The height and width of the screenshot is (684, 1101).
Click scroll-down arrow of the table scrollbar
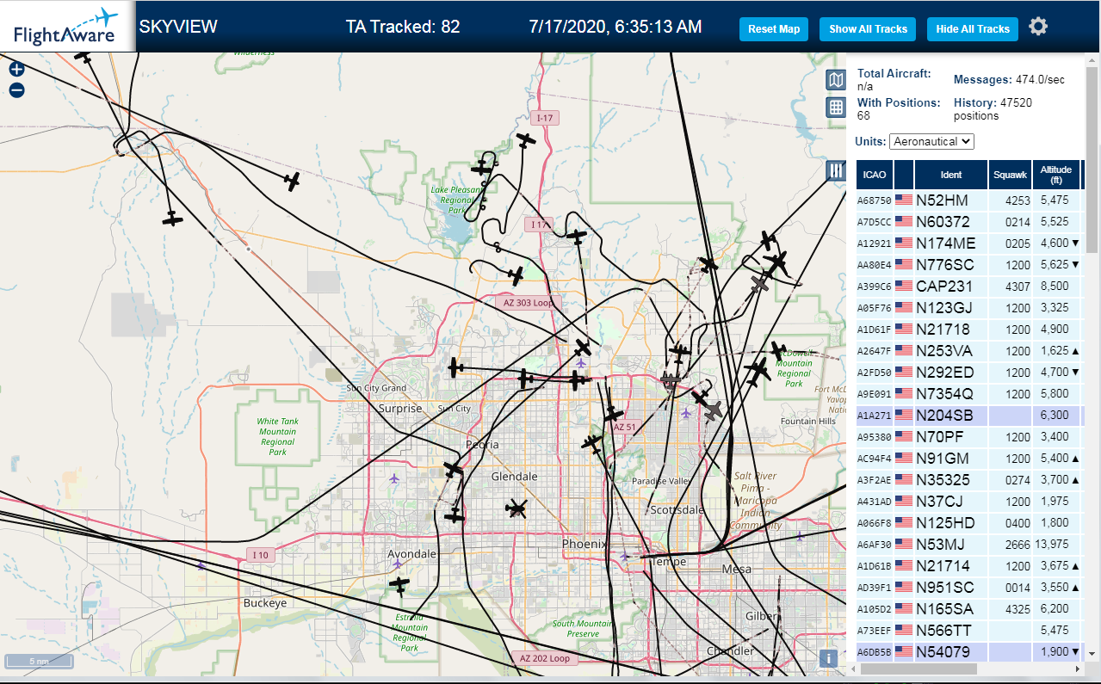1091,653
